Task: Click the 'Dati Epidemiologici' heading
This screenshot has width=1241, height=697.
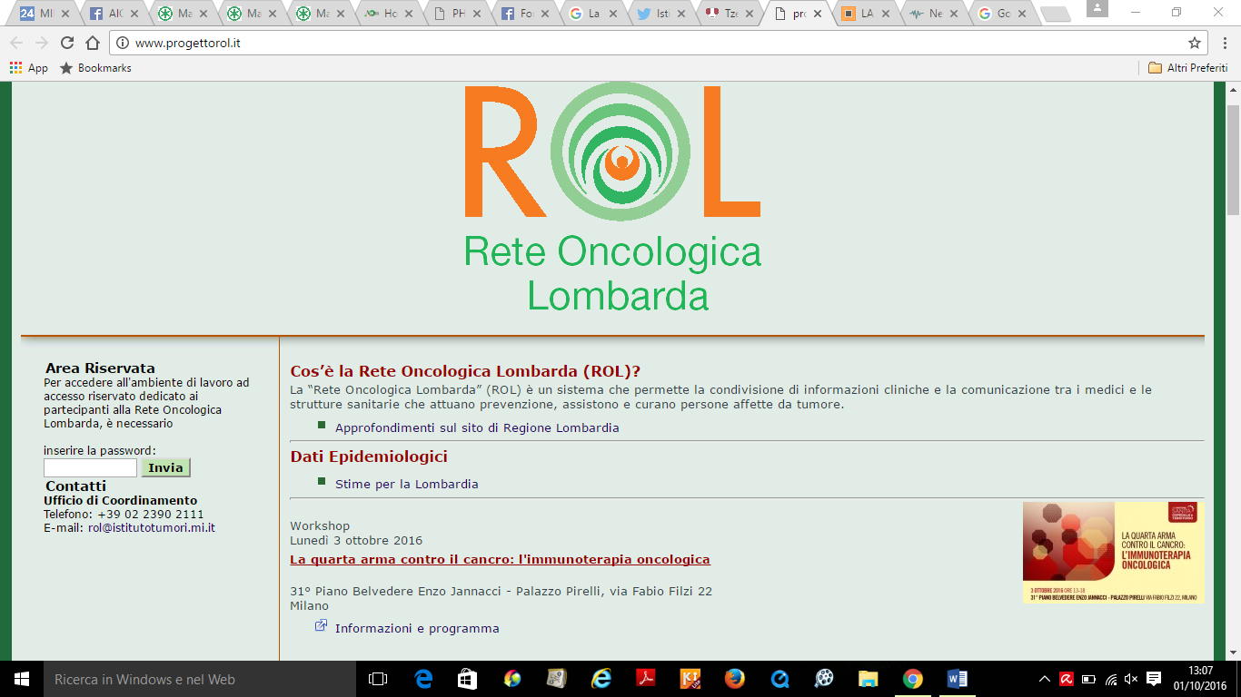Action: click(x=369, y=456)
